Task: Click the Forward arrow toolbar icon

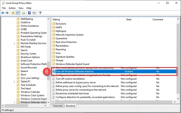Action: 7,13
